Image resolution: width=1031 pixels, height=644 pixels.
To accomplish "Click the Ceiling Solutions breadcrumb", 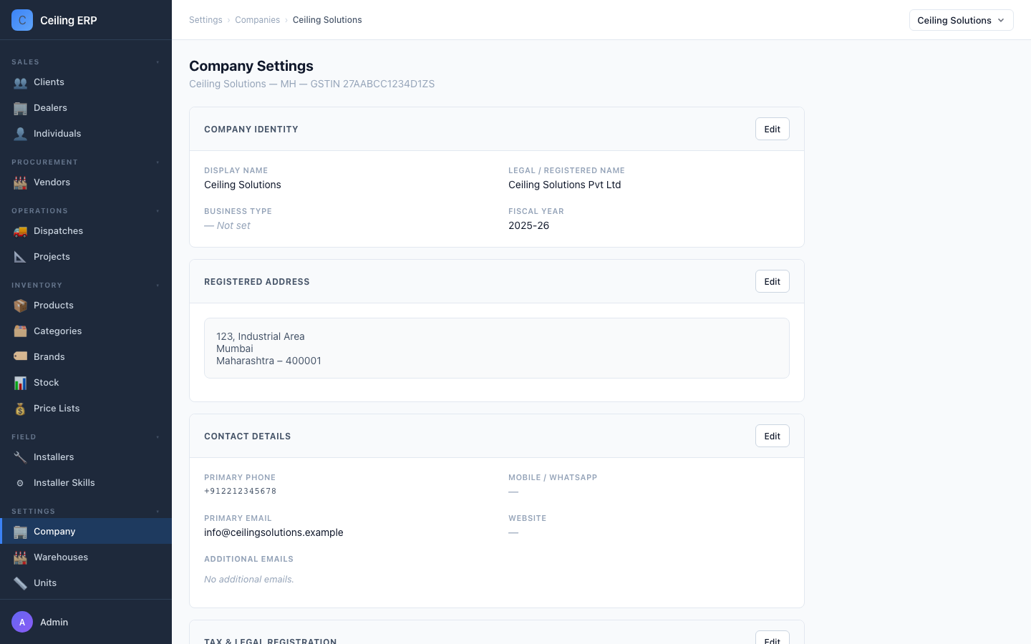I will pyautogui.click(x=327, y=20).
